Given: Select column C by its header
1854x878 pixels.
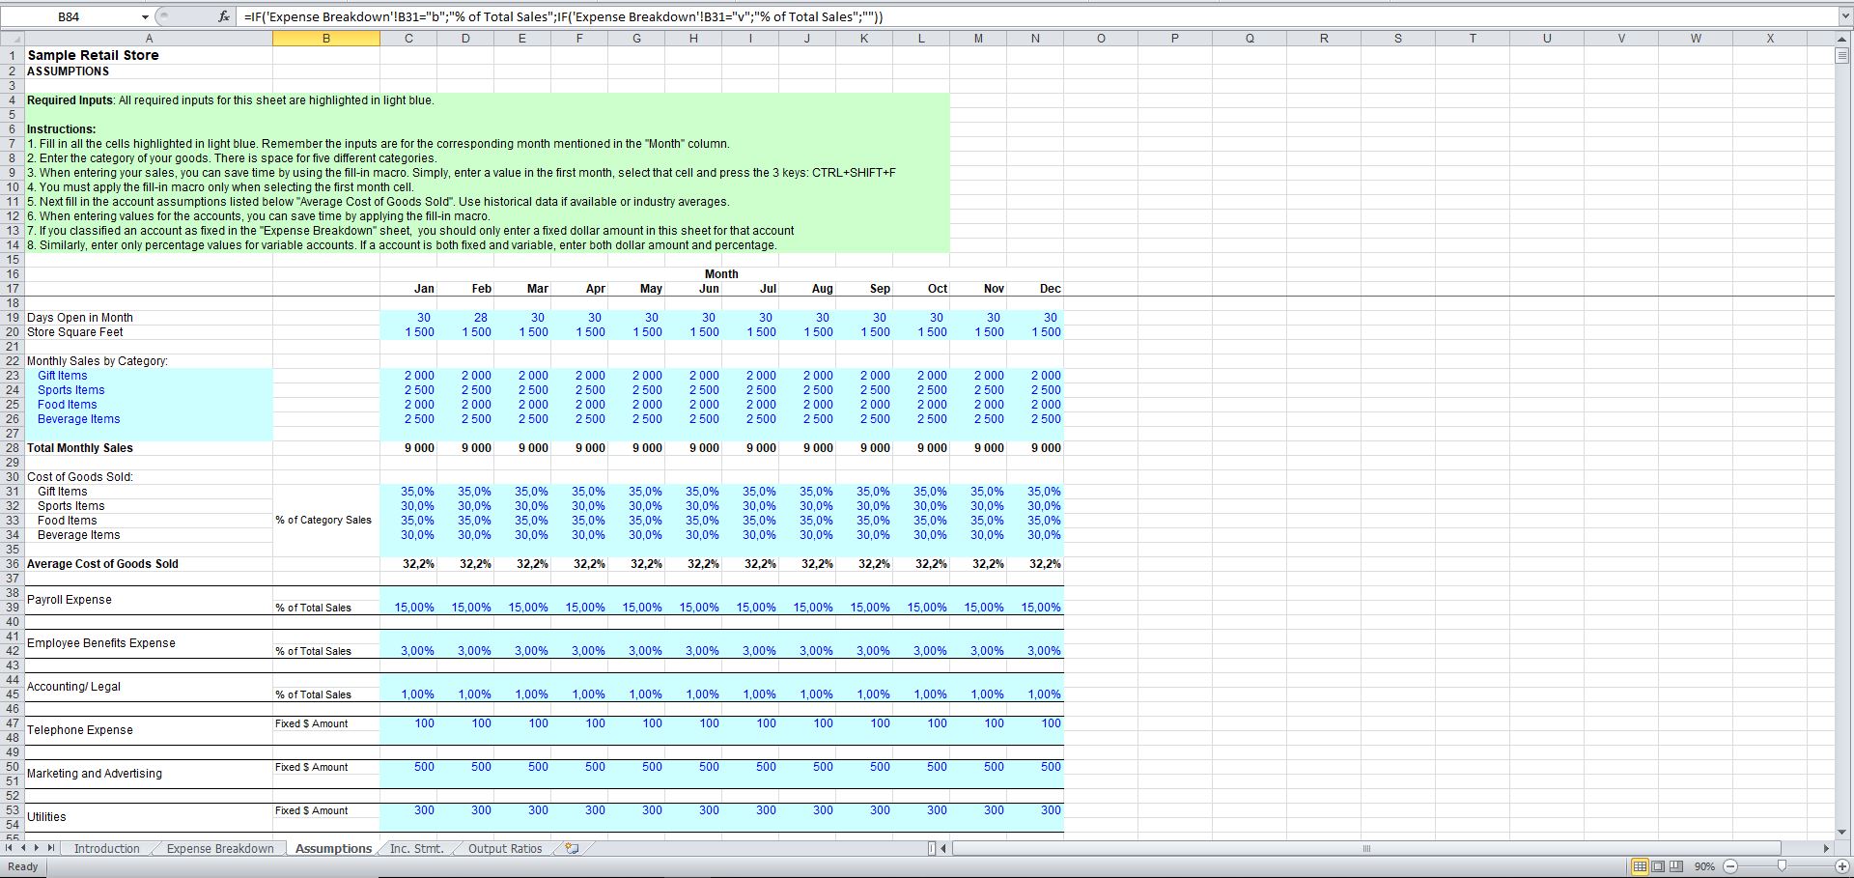Looking at the screenshot, I should [408, 39].
